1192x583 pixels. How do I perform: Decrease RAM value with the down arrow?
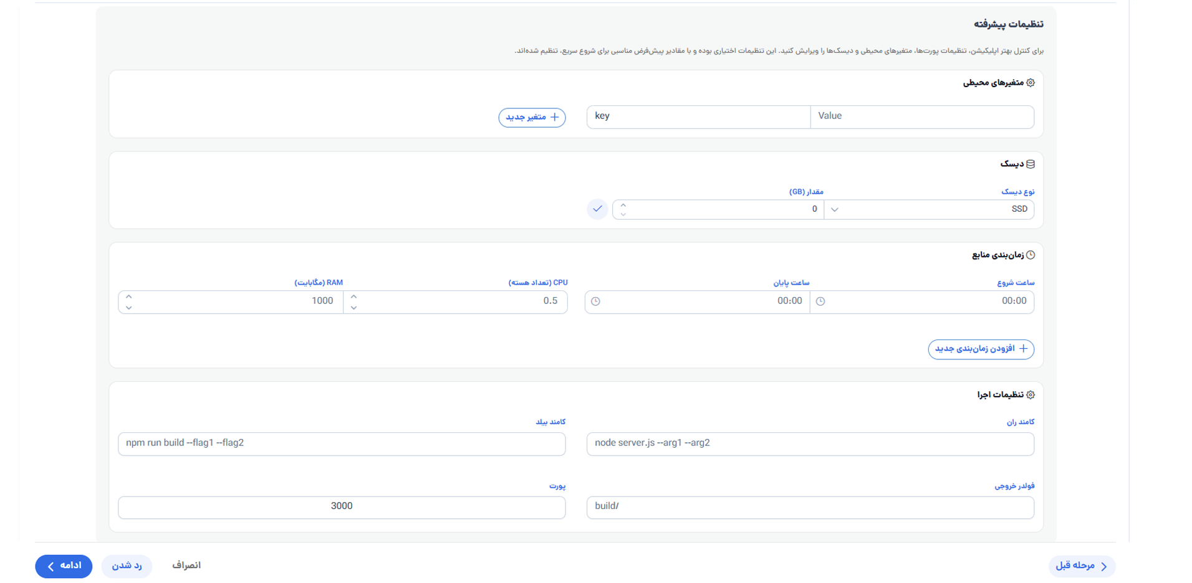coord(128,307)
